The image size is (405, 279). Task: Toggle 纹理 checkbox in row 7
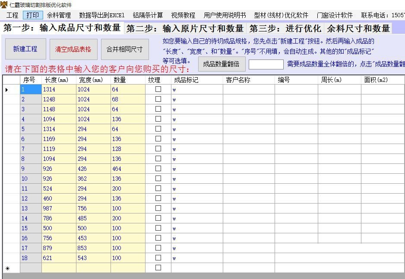tap(158, 149)
